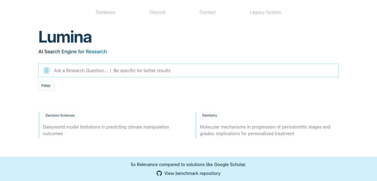Image resolution: width=377 pixels, height=181 pixels.
Task: Click the AI Search Engine for Research tagline
Action: tap(73, 52)
